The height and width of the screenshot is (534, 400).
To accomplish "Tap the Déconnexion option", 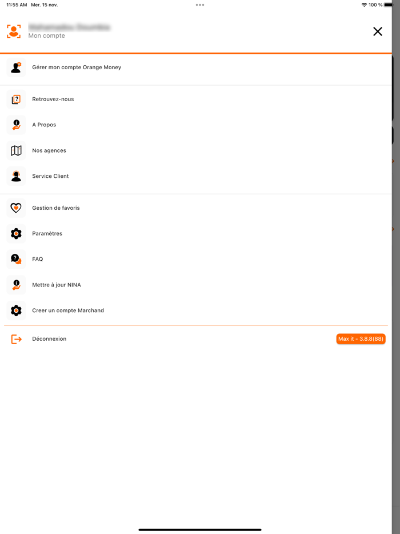I will click(49, 338).
